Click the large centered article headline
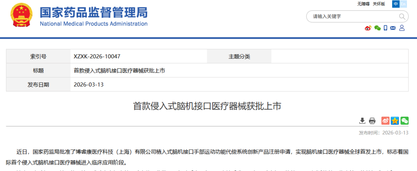Screen dimensions: 417x171 click(207, 107)
